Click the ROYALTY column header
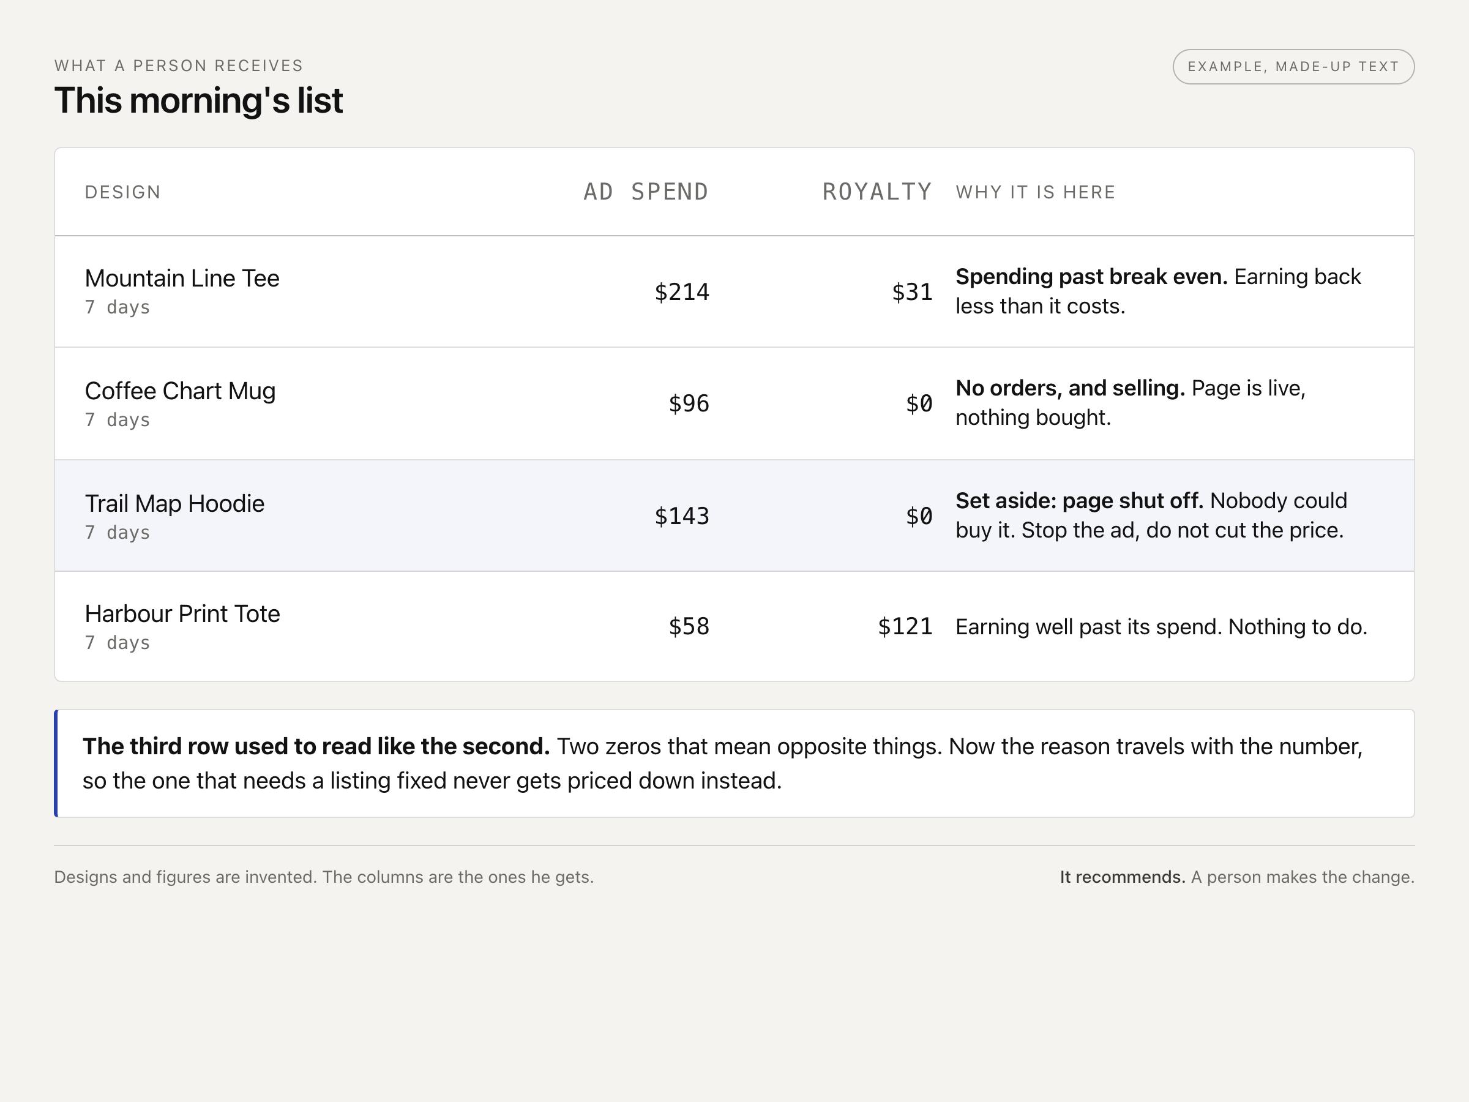 click(x=877, y=192)
